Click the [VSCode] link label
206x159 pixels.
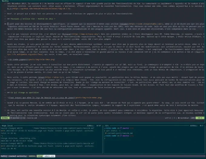tap(124, 24)
